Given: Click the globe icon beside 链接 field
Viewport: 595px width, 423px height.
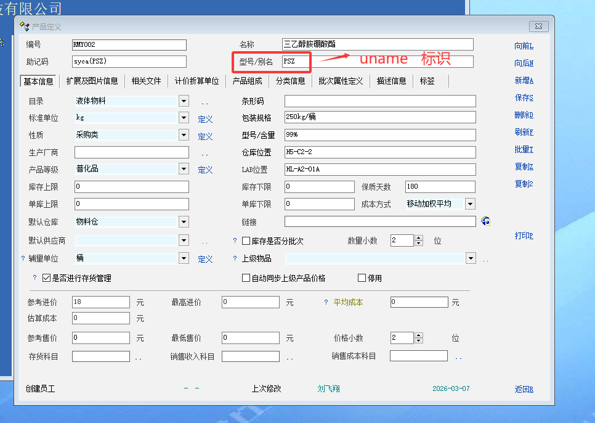Looking at the screenshot, I should (x=485, y=221).
